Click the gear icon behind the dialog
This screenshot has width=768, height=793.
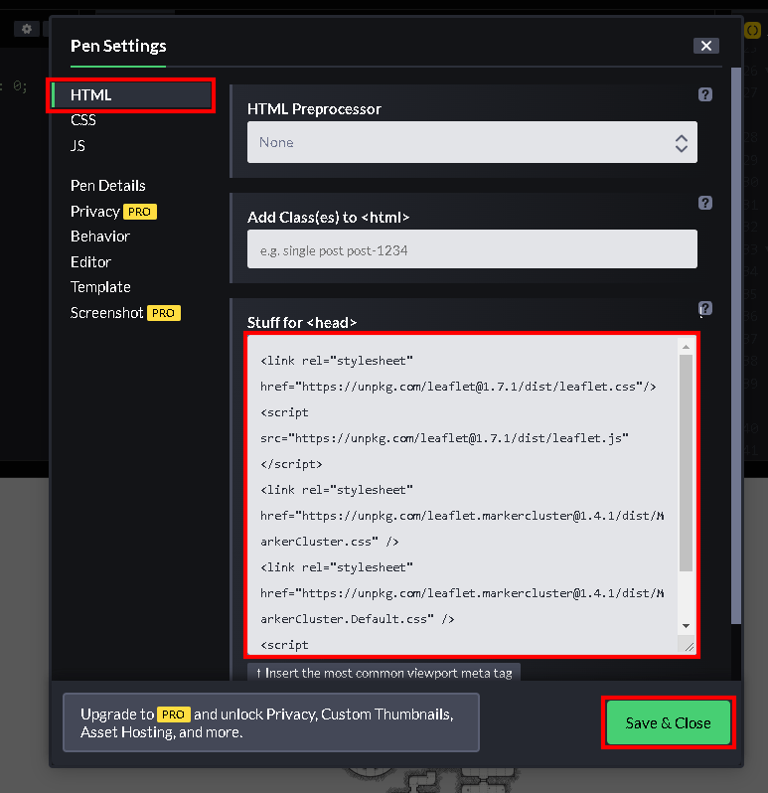click(x=26, y=29)
